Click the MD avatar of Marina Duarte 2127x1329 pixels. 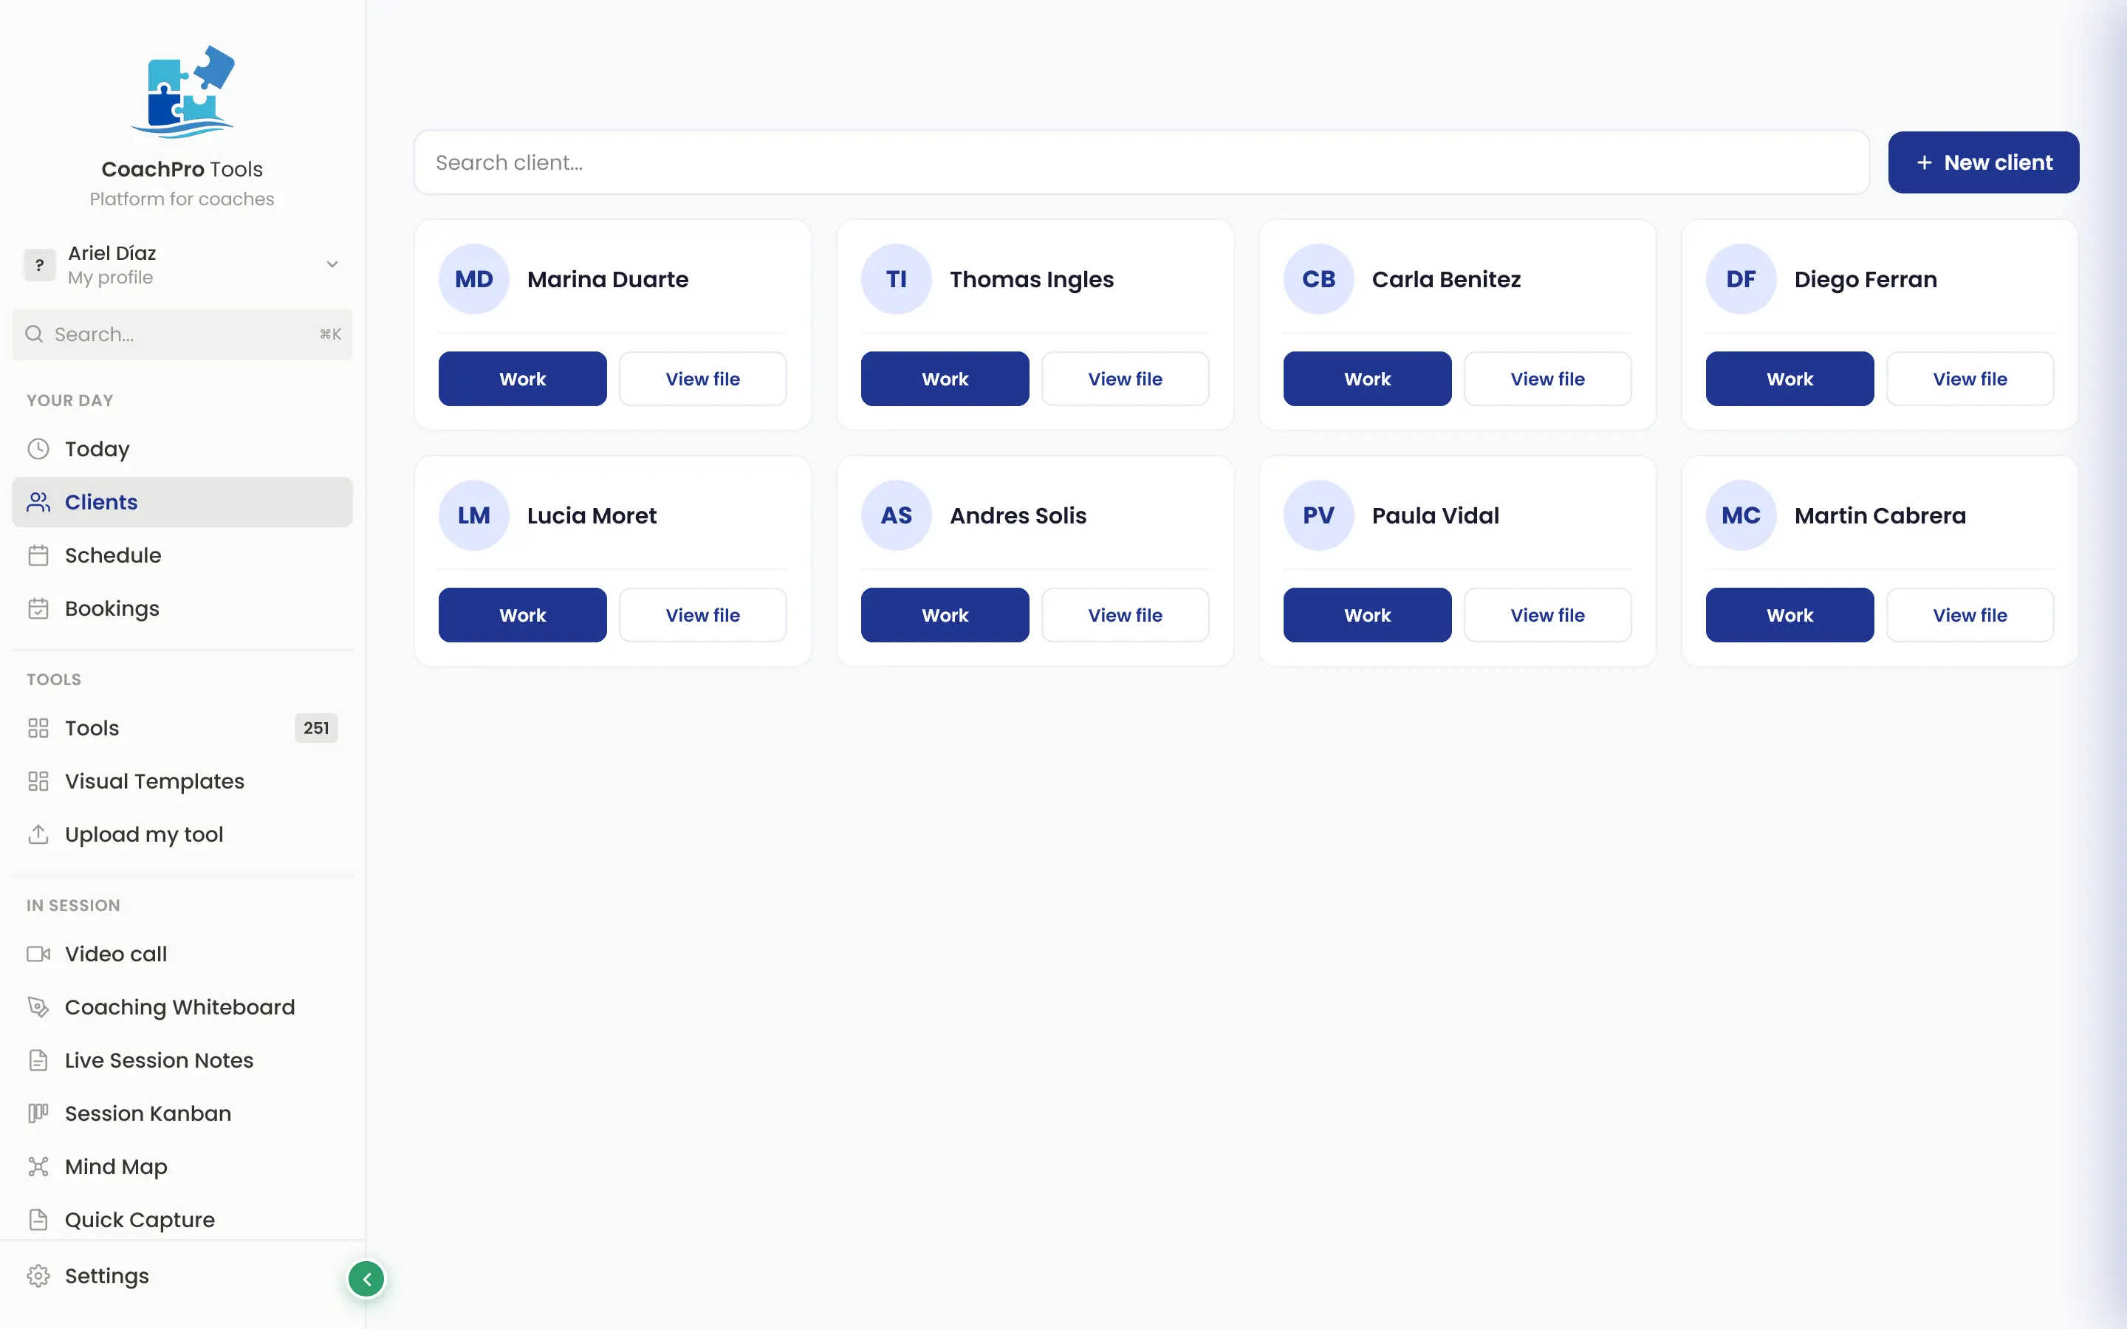[473, 280]
